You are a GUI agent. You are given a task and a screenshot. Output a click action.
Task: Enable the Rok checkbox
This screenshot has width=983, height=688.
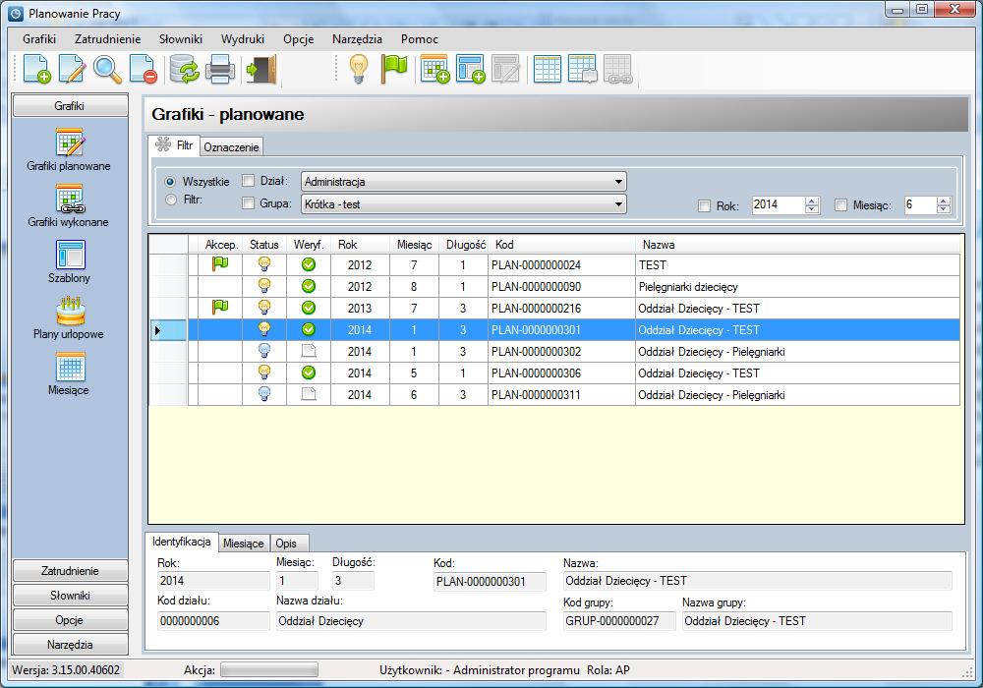click(x=704, y=205)
